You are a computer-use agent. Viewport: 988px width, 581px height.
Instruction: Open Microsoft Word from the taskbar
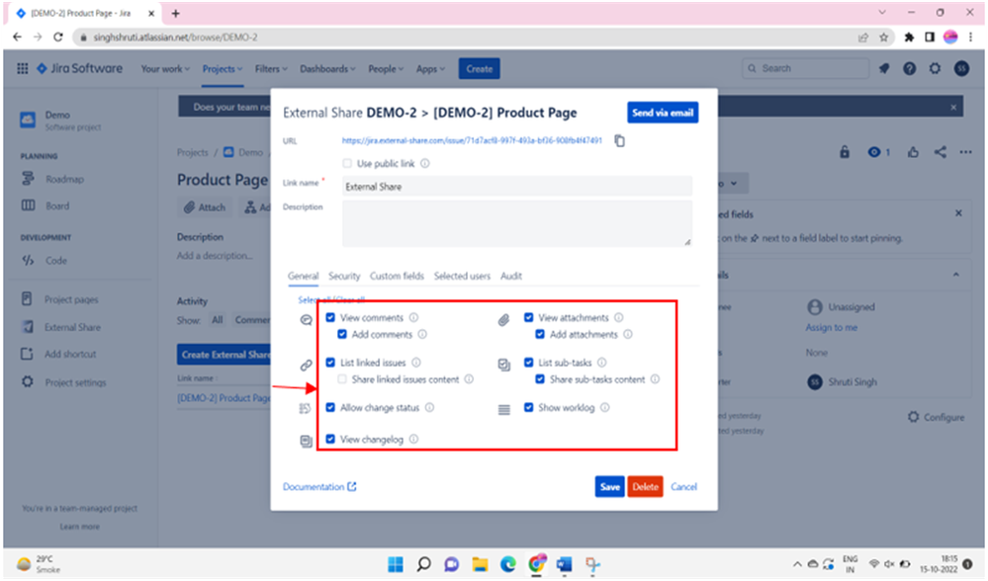[x=564, y=564]
